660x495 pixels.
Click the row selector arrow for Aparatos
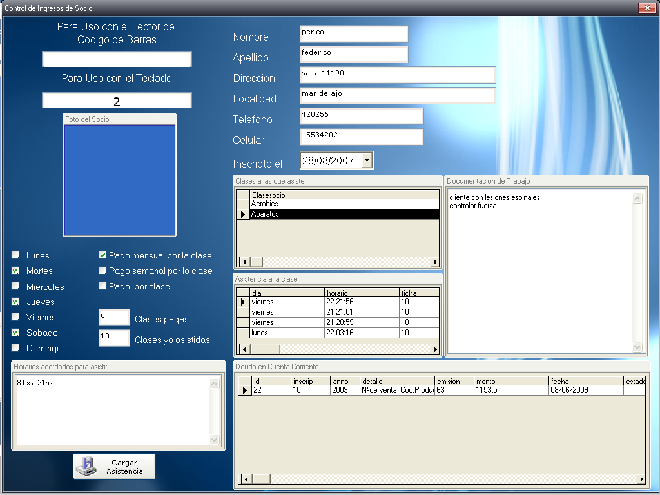243,215
